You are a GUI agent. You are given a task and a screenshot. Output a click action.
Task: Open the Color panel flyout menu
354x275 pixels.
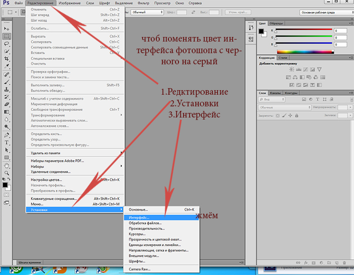[351, 23]
